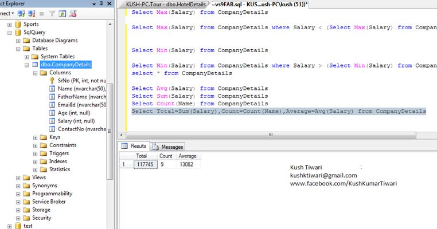Click the test database cylinder icon
Viewport: 437px width, 229px height.
pyautogui.click(x=18, y=226)
